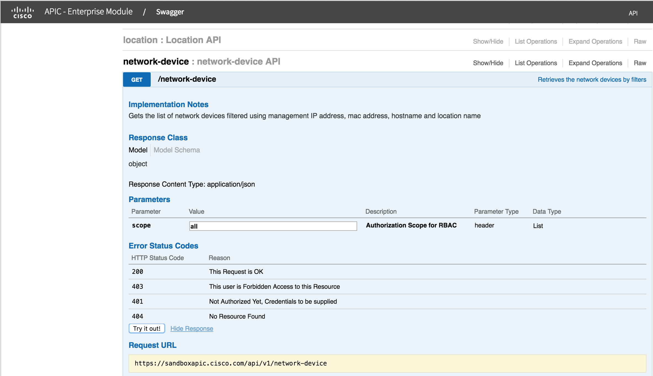Click network-device API heading
This screenshot has width=653, height=376.
point(202,62)
